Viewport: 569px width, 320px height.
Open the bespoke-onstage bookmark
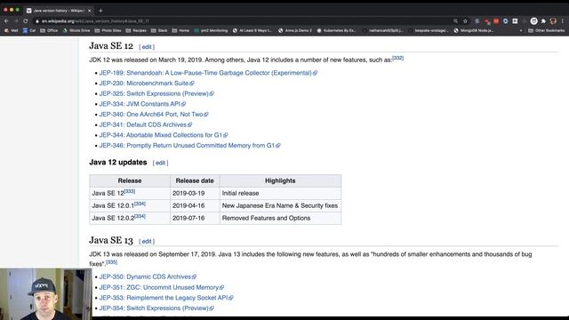[x=429, y=30]
